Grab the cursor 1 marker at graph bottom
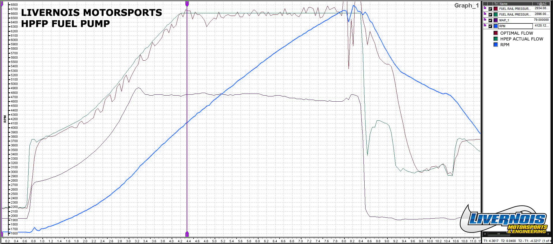The image size is (553, 244). coord(187,234)
